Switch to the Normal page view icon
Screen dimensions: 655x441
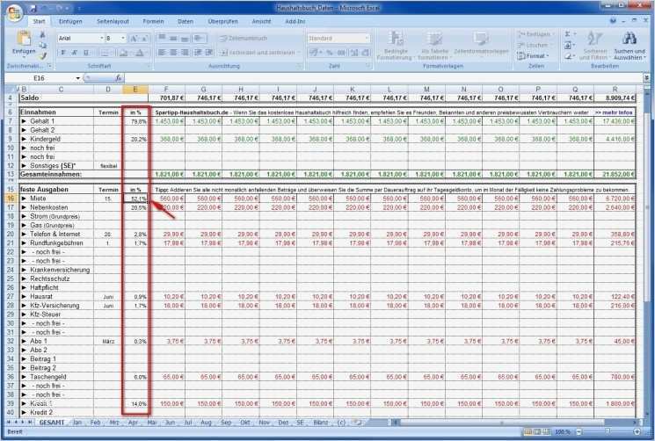click(x=528, y=431)
